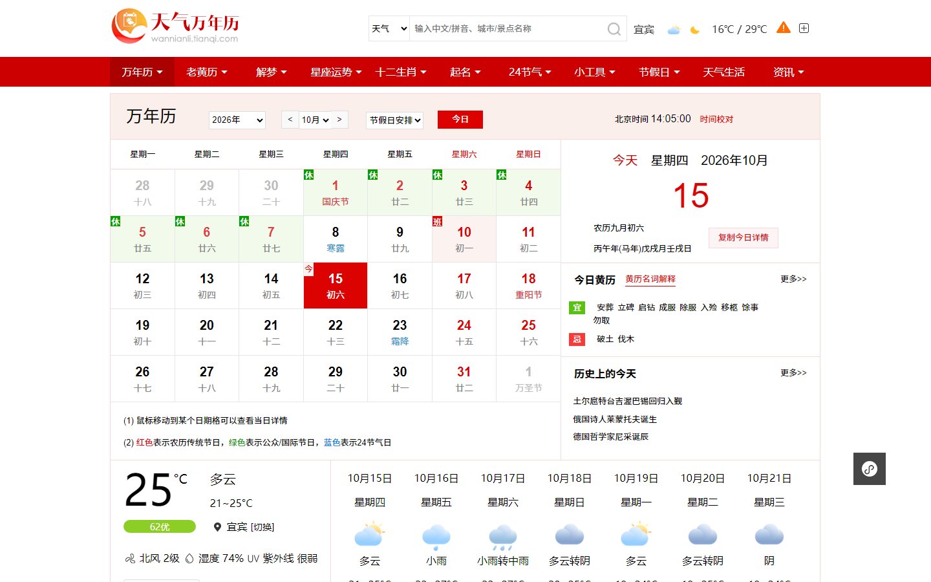Click the red 忌 badge icon
The image size is (931, 582).
click(577, 339)
